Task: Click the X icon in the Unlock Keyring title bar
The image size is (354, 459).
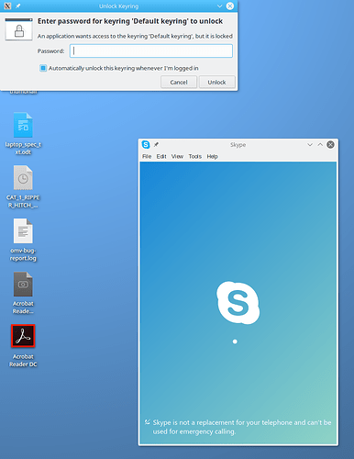Action: click(7, 6)
